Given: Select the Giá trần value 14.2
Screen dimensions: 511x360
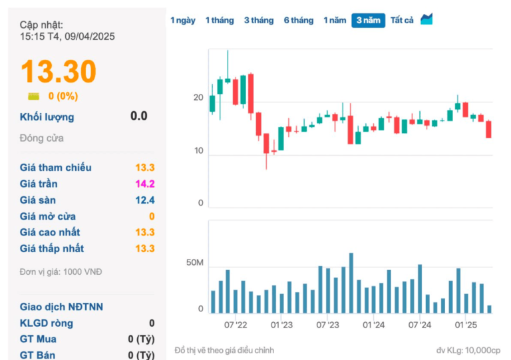Looking at the screenshot, I should pyautogui.click(x=144, y=184).
